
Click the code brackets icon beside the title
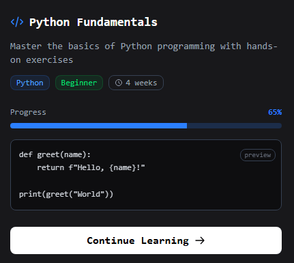(x=17, y=22)
